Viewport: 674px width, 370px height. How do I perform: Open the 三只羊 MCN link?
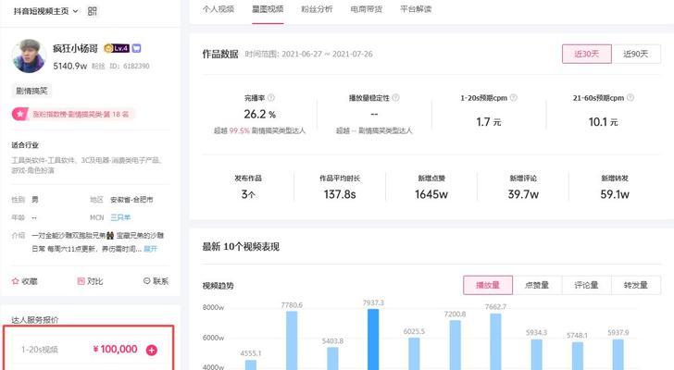[x=120, y=217]
